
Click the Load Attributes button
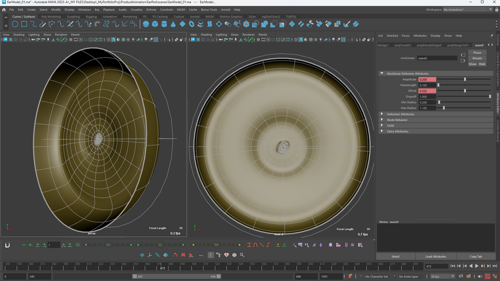click(x=435, y=256)
